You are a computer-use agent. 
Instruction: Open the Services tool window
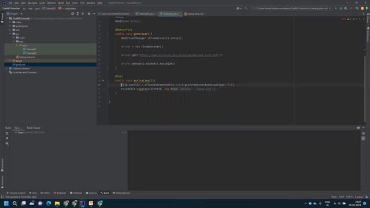(91, 193)
